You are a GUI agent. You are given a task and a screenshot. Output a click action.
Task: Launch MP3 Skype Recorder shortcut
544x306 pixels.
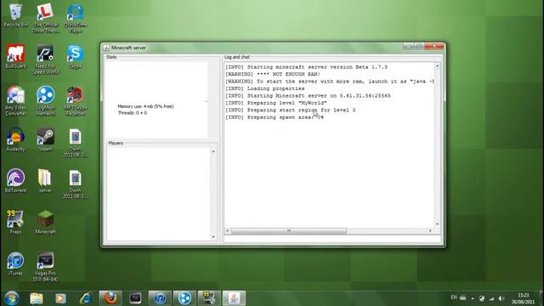76,101
